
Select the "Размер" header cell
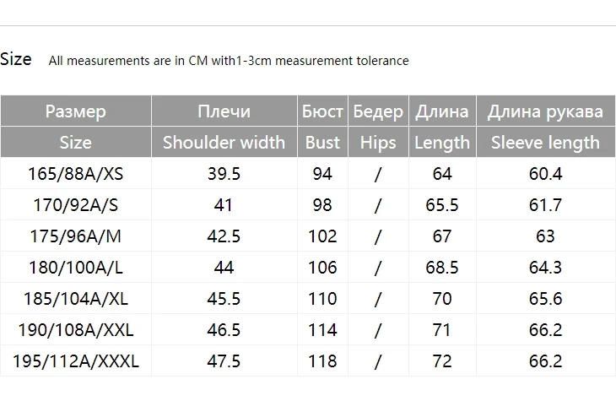coord(76,111)
